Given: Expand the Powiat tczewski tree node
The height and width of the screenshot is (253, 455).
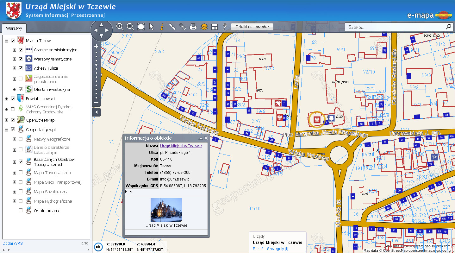Looking at the screenshot, I should [x=6, y=98].
